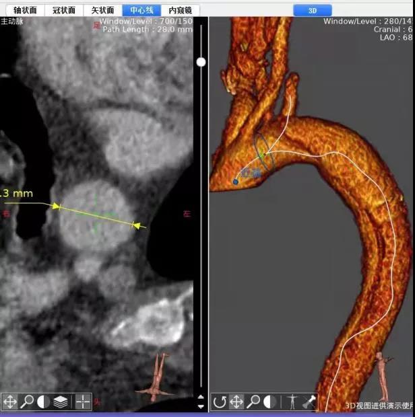The image size is (415, 417).
Task: Toggle the crosshair tool in left viewer
Action: point(82,402)
